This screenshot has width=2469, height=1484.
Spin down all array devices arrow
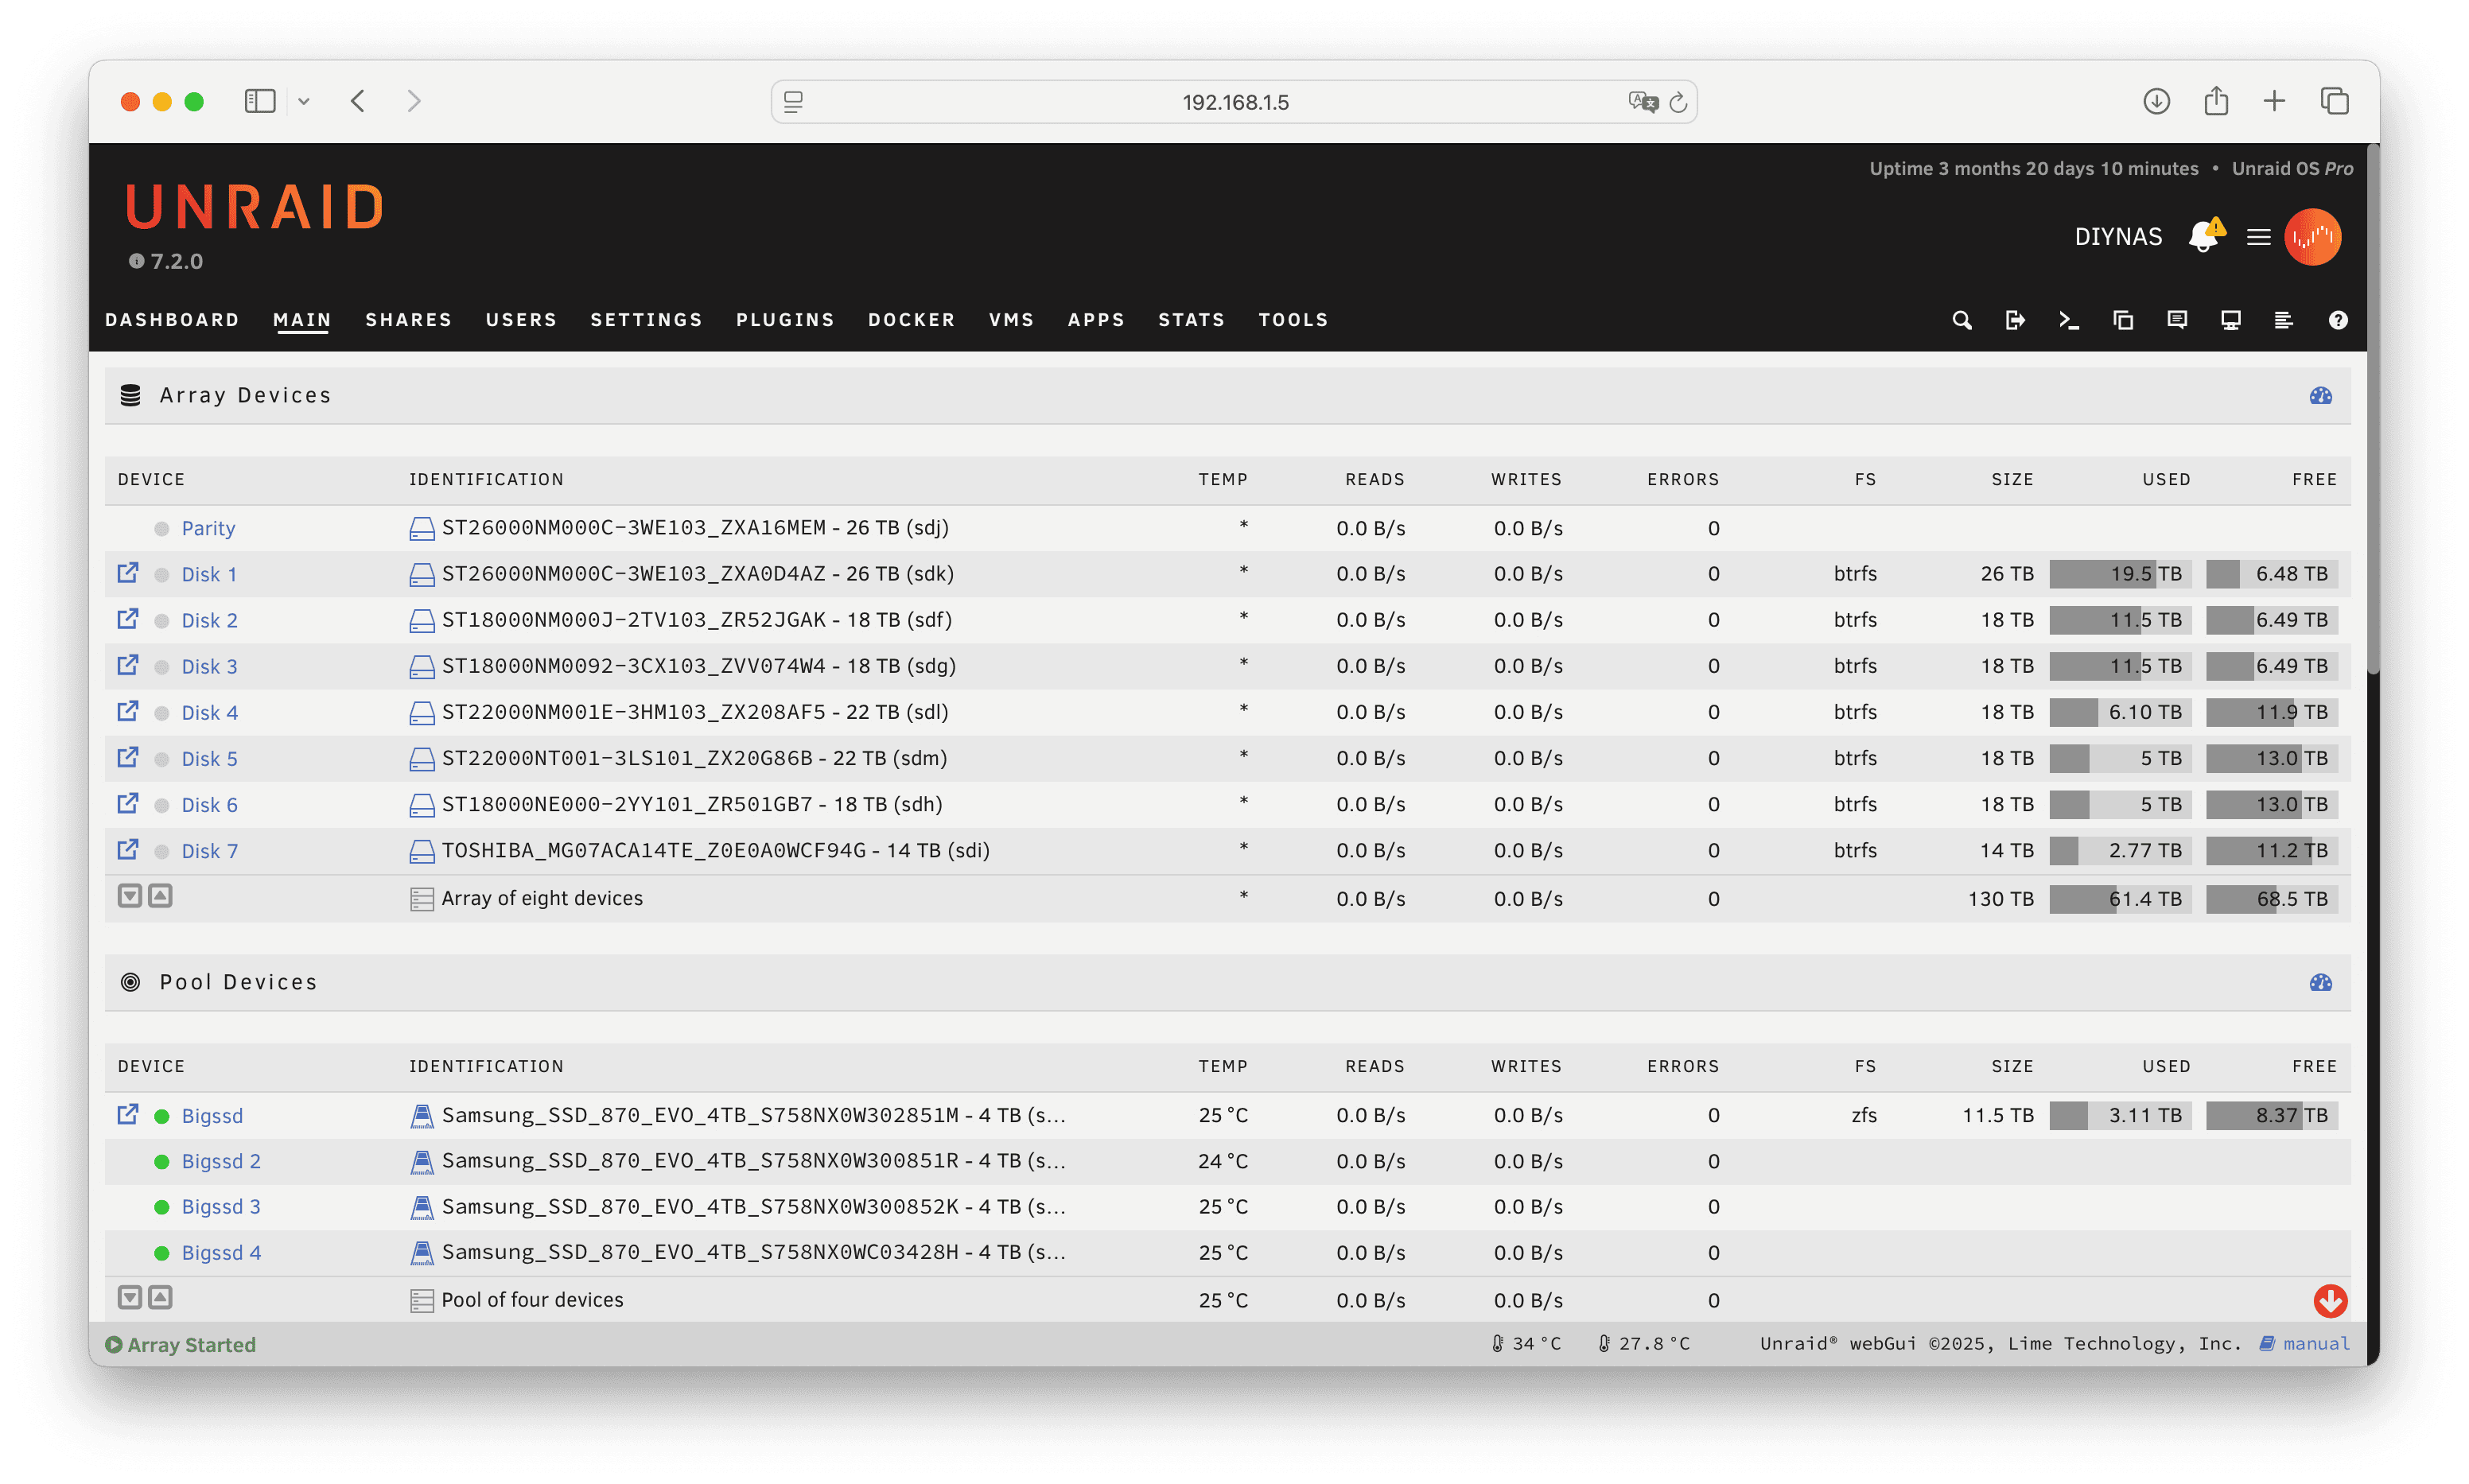(130, 896)
